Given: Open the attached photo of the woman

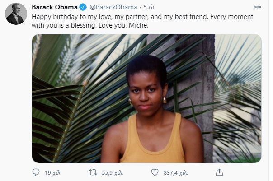Looking at the screenshot, I should 147,98.
